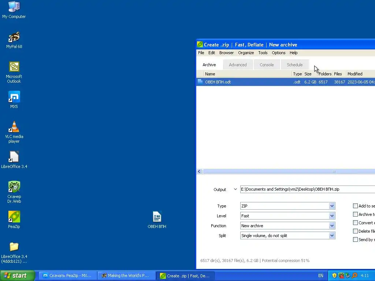Click the horizontal scrollbar thumb

tap(289, 171)
